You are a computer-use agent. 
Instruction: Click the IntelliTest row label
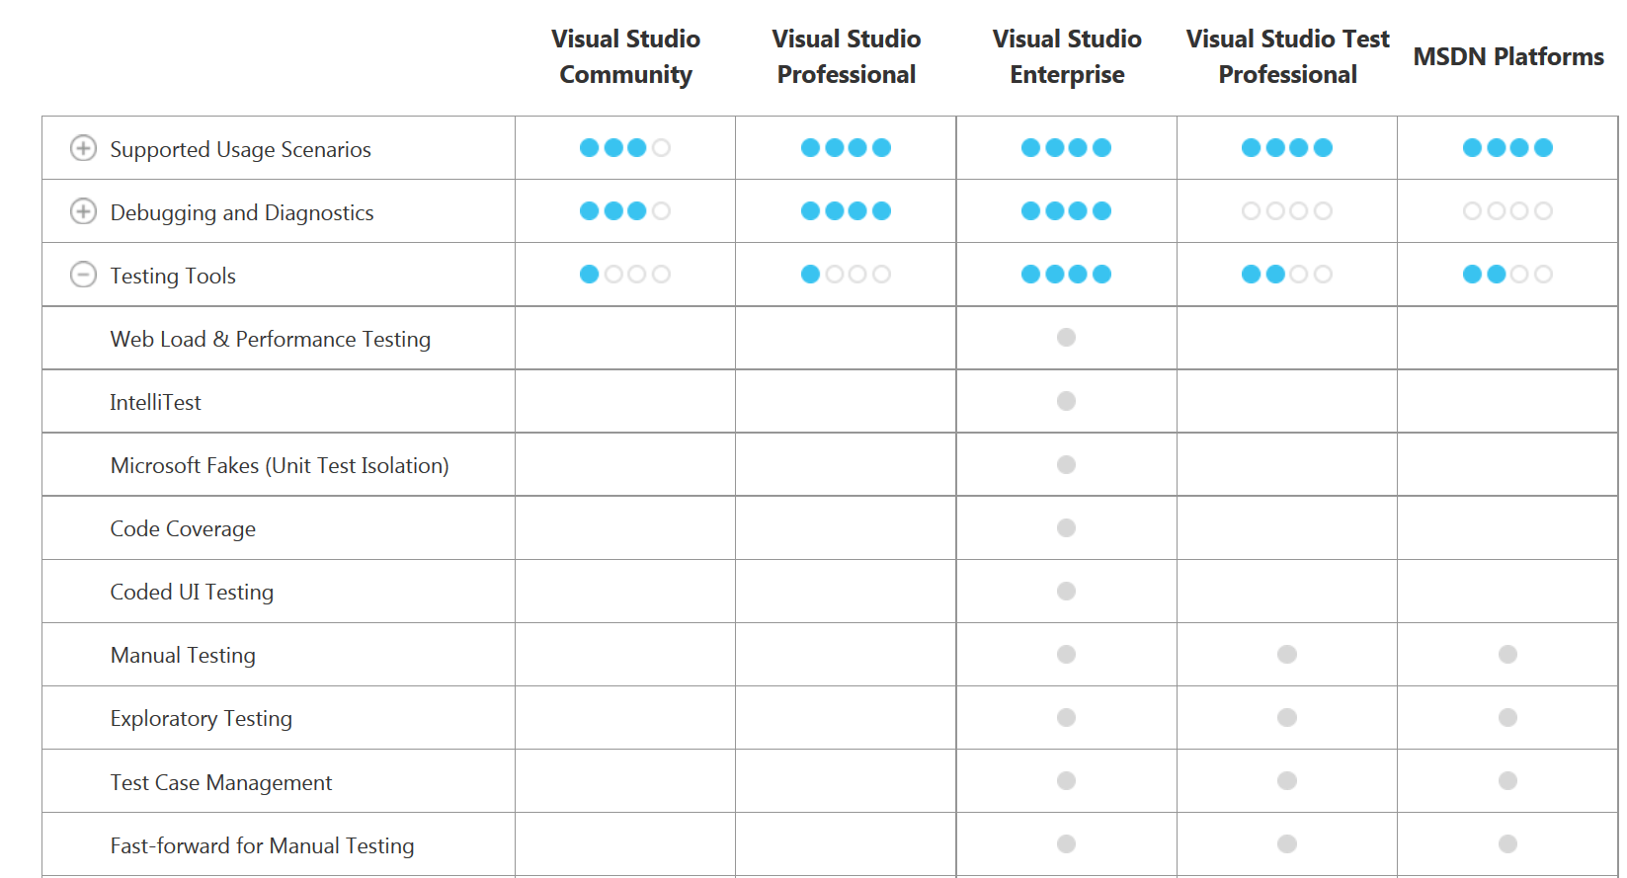tap(155, 402)
